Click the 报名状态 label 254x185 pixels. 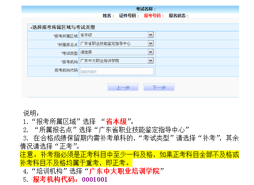point(179,16)
